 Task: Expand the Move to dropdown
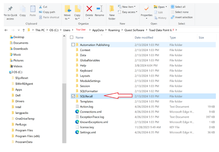click(67, 19)
